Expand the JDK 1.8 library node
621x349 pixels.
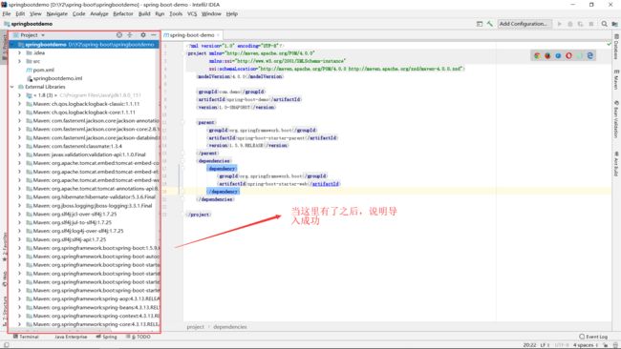[19, 95]
